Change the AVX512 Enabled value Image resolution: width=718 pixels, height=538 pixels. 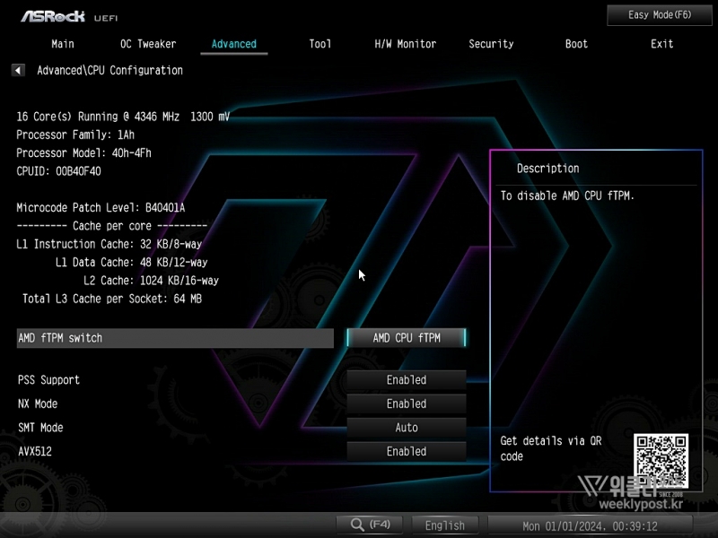pos(407,452)
